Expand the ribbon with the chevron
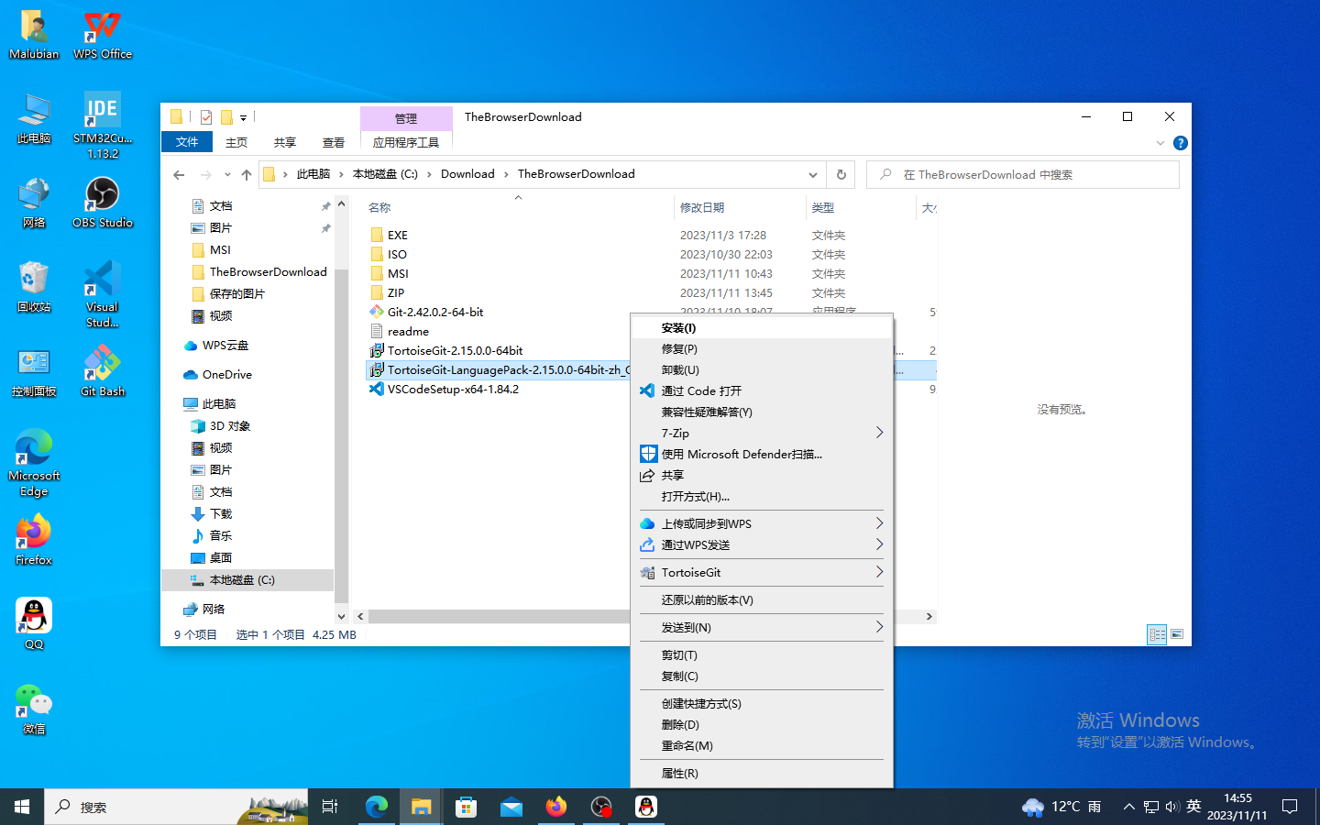1320x825 pixels. pyautogui.click(x=1160, y=143)
